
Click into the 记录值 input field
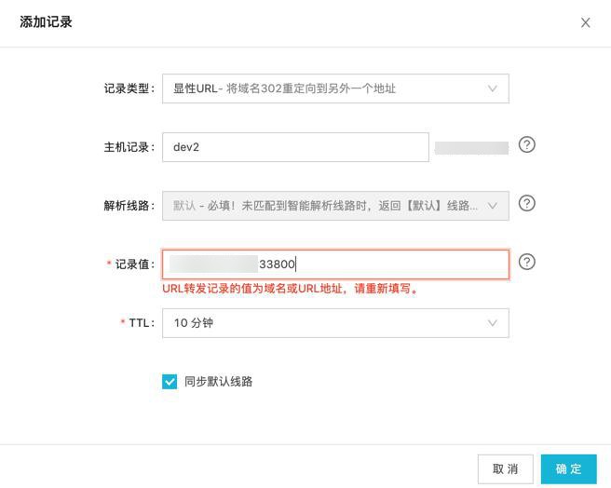[391, 264]
